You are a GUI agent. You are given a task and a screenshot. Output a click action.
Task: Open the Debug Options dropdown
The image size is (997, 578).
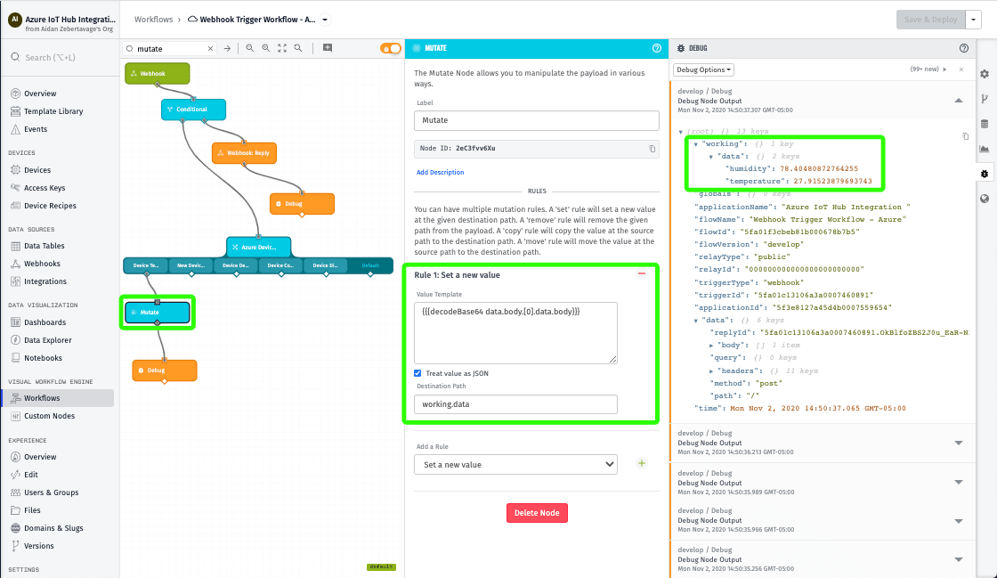tap(703, 69)
